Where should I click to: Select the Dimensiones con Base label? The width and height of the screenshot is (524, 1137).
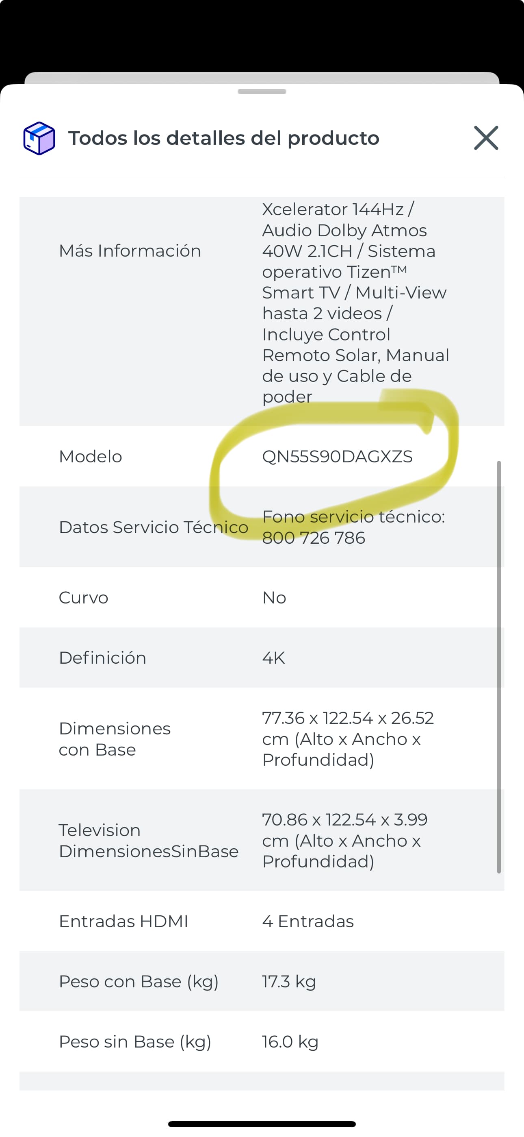(x=115, y=739)
